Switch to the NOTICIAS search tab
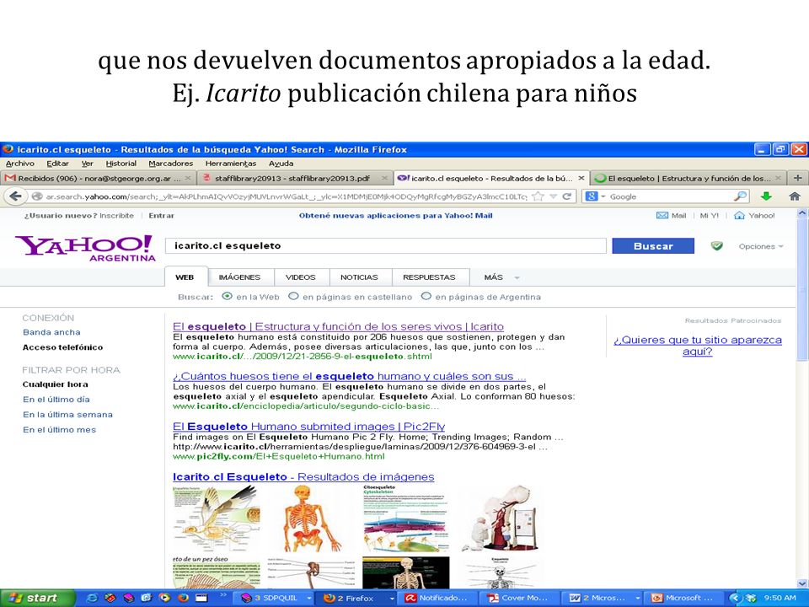 (359, 277)
